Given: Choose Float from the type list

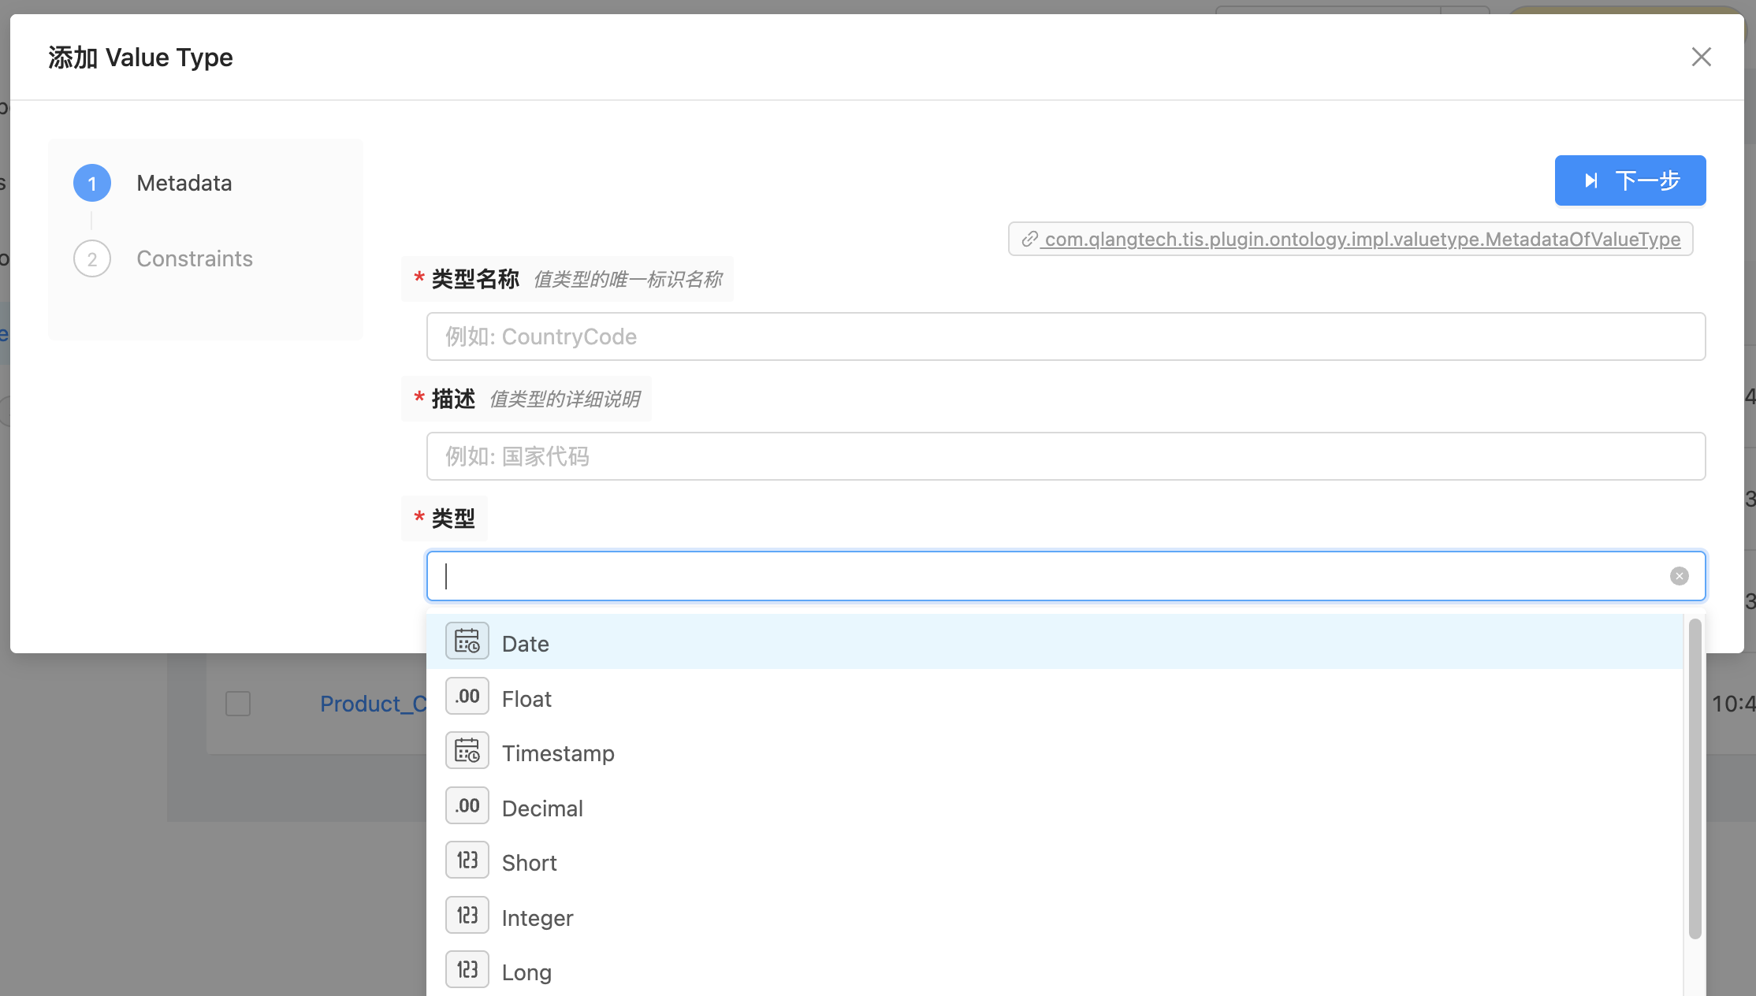Looking at the screenshot, I should [1055, 698].
